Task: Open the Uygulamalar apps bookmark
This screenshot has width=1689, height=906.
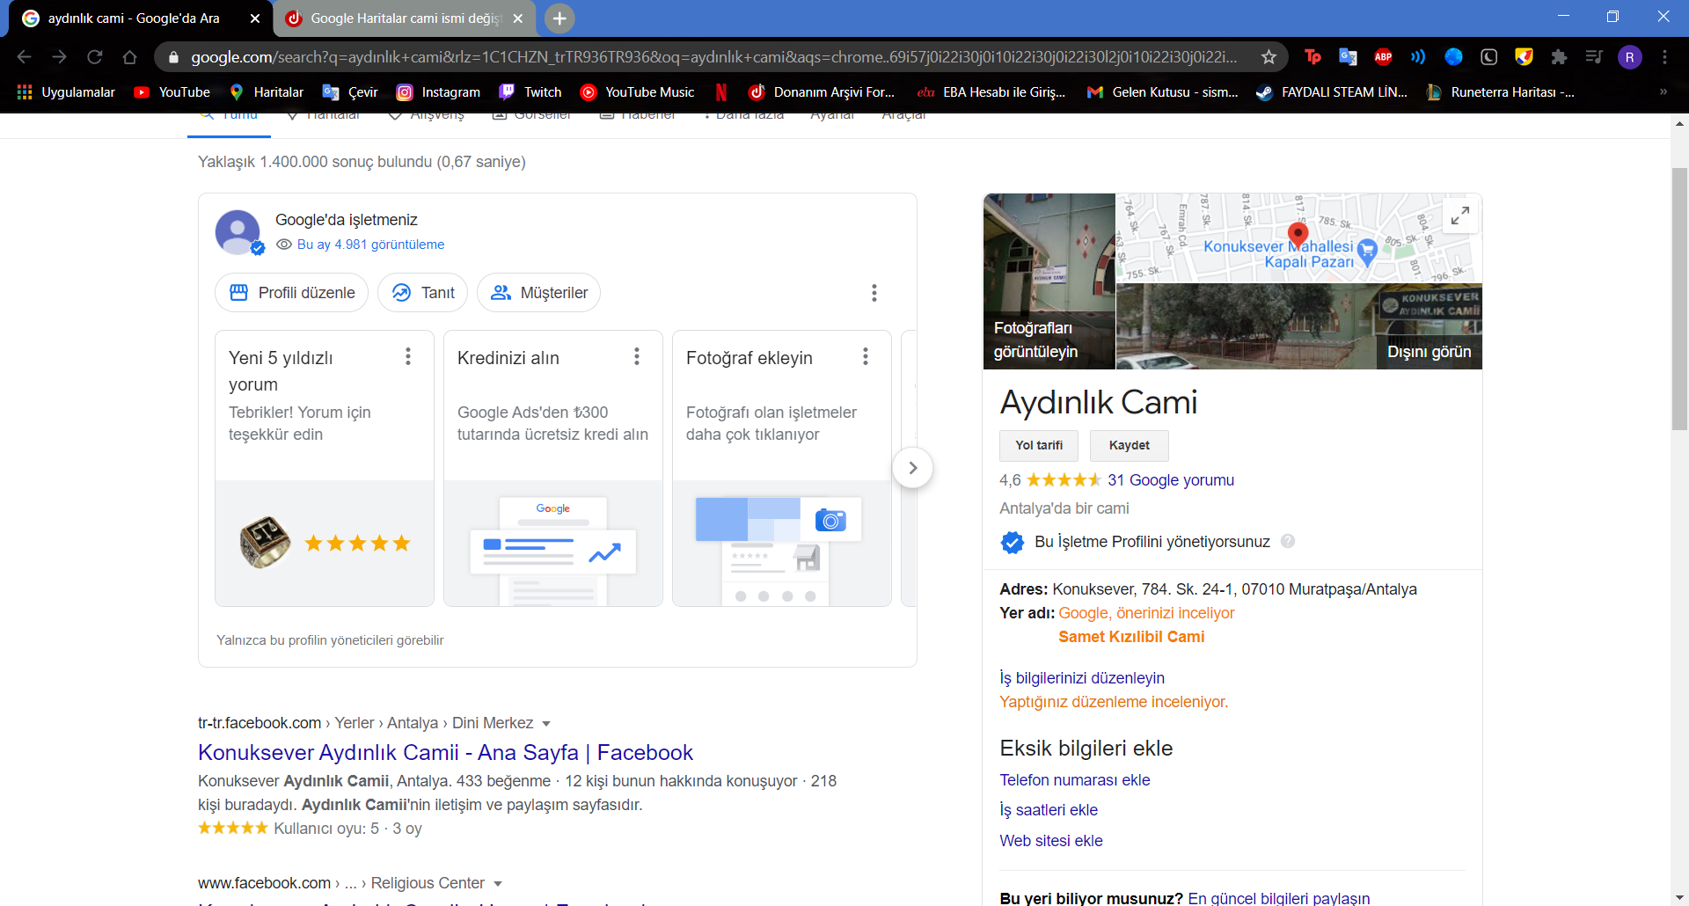Action: tap(66, 92)
